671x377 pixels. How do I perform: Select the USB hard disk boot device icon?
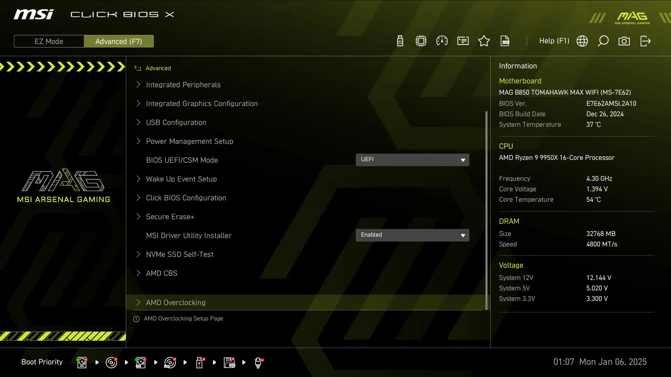[141, 362]
